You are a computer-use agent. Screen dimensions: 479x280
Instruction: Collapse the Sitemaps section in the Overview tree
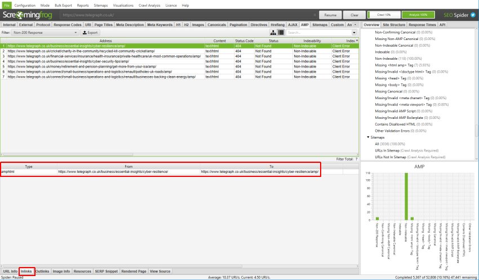368,137
